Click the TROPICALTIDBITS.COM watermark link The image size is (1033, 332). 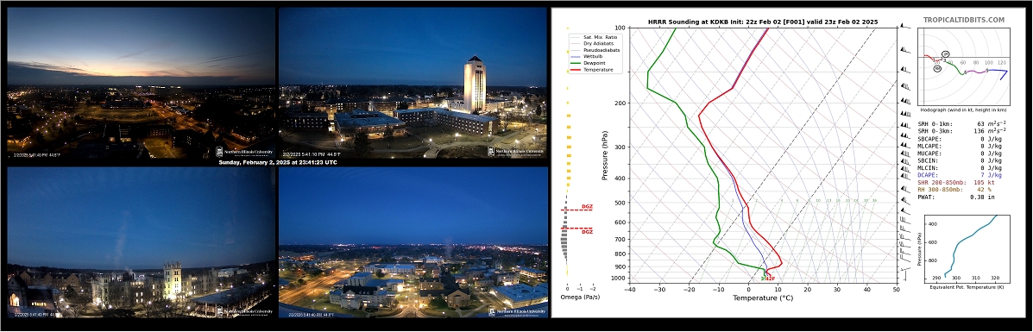coord(963,21)
